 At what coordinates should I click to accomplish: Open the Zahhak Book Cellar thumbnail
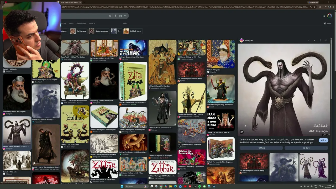[x=75, y=124]
